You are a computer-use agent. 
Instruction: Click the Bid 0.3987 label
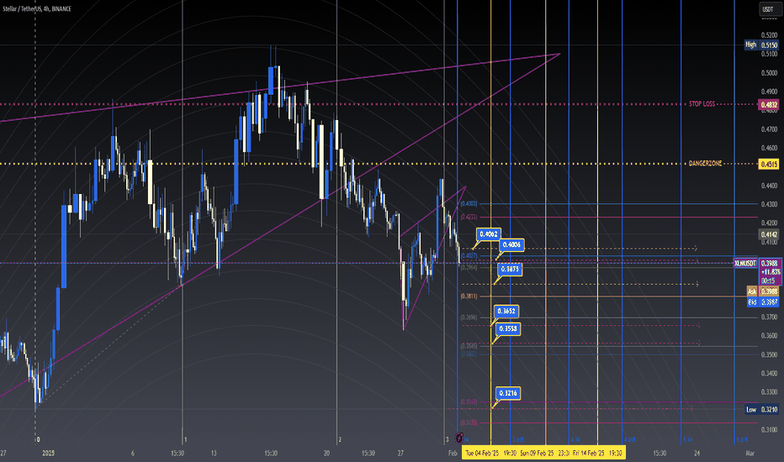click(762, 302)
